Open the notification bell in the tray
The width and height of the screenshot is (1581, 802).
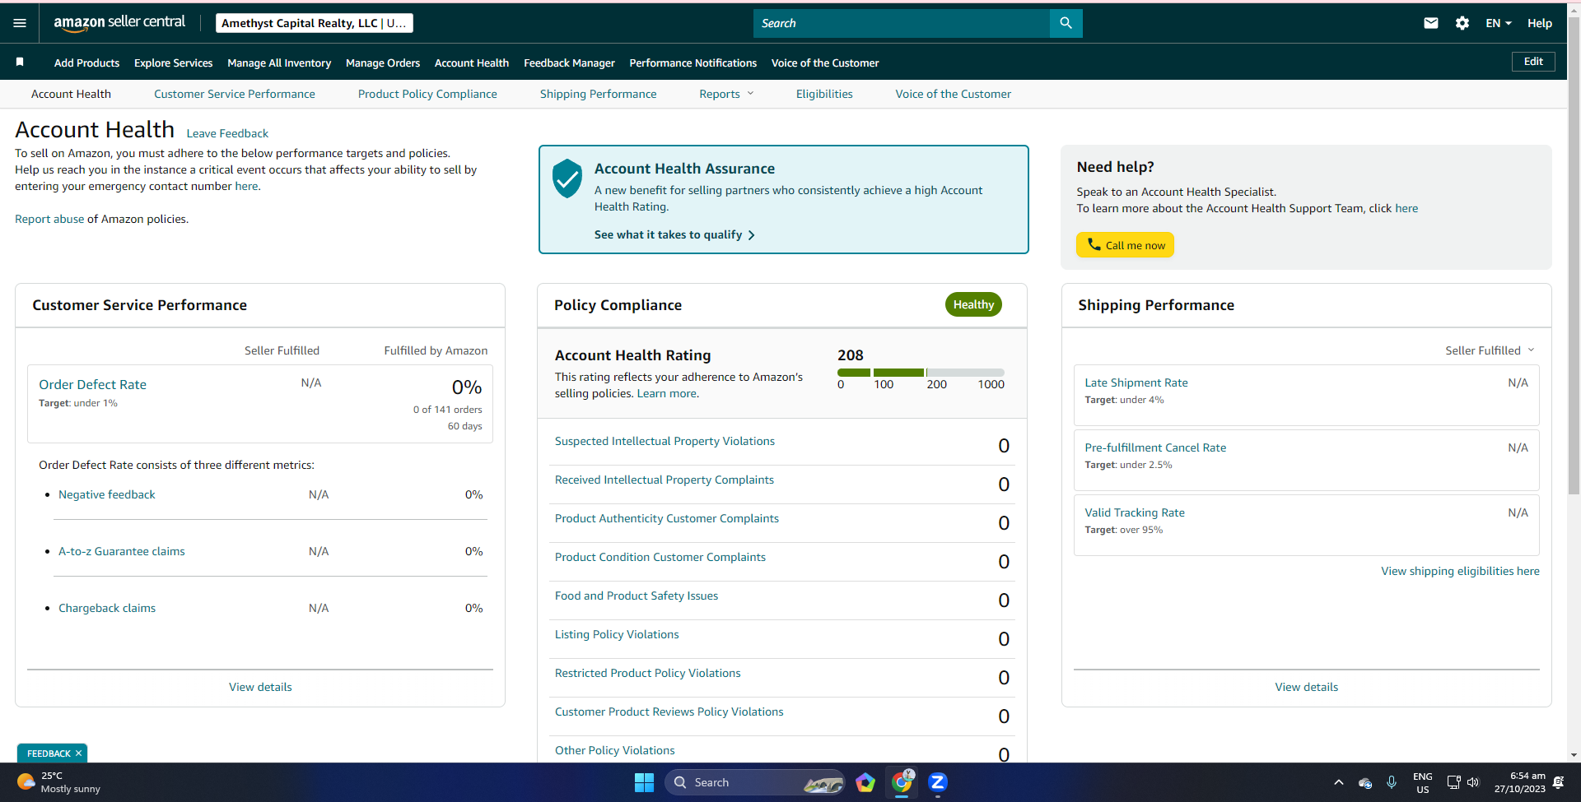1558,782
